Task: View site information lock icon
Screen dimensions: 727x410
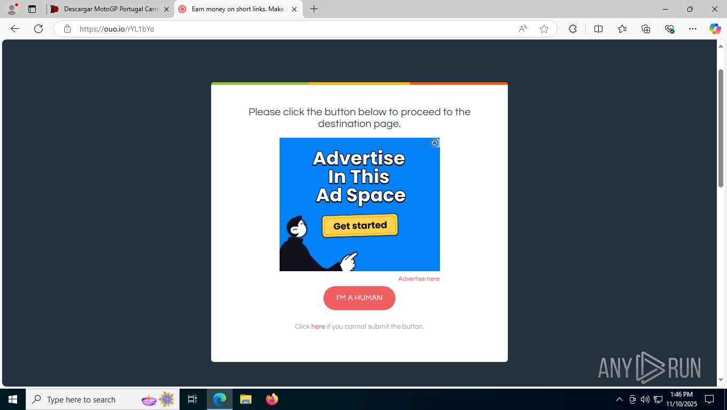Action: click(67, 29)
